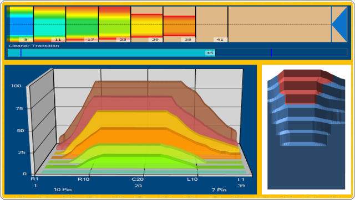Click the second blue marker on cleaner bar
The height and width of the screenshot is (200, 355).
[271, 52]
